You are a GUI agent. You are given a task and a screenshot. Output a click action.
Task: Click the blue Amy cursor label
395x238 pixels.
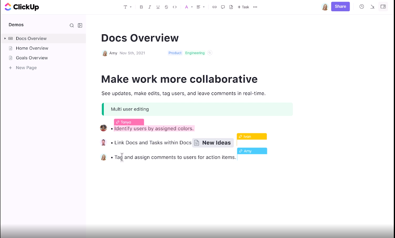click(252, 151)
